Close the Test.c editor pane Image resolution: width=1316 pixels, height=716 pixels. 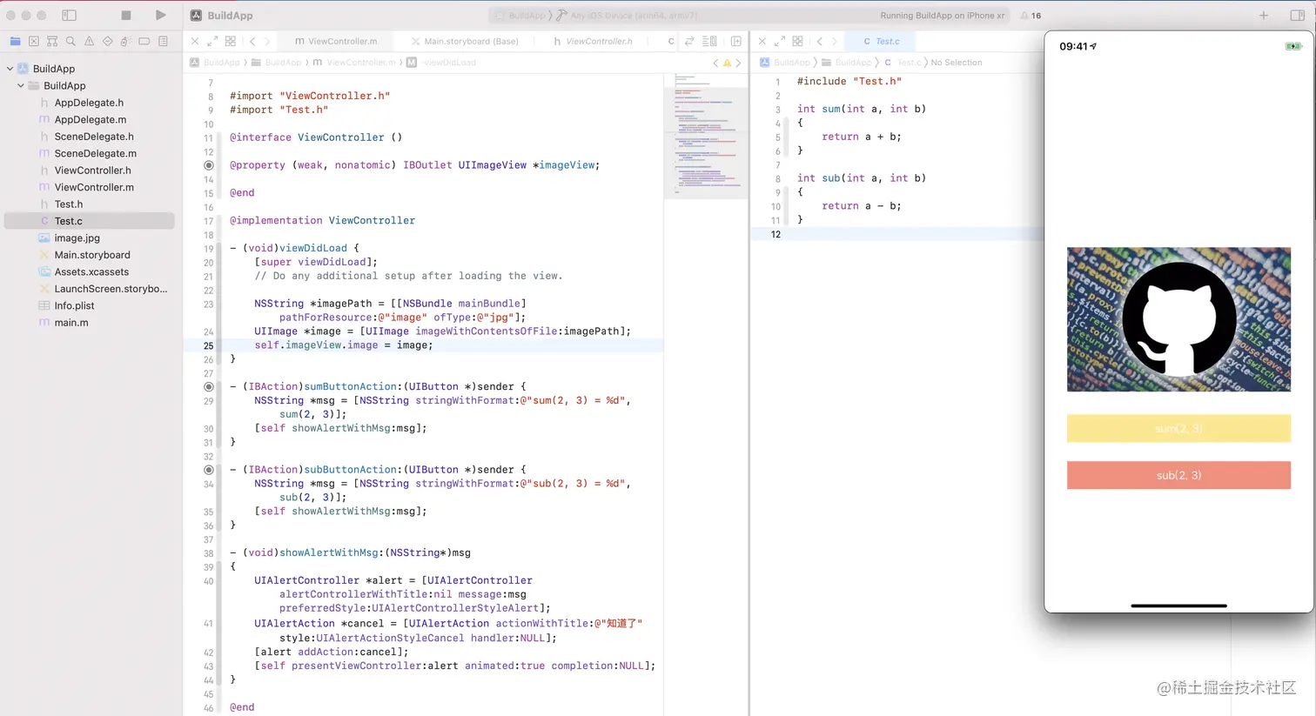pos(762,41)
